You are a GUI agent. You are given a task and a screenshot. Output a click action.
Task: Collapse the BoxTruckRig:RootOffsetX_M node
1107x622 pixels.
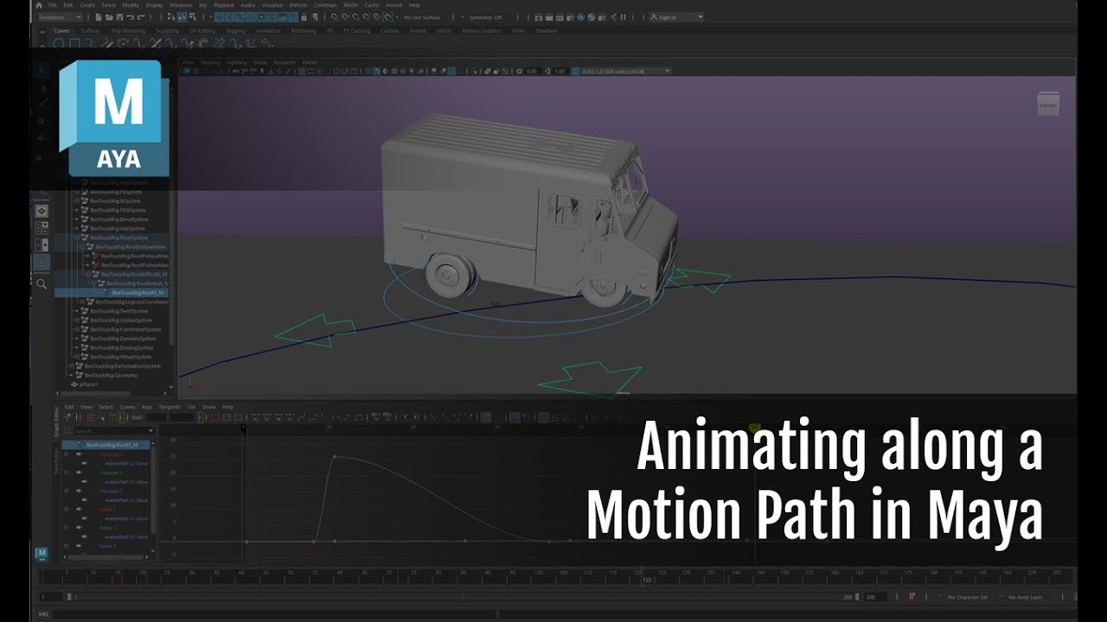click(88, 274)
